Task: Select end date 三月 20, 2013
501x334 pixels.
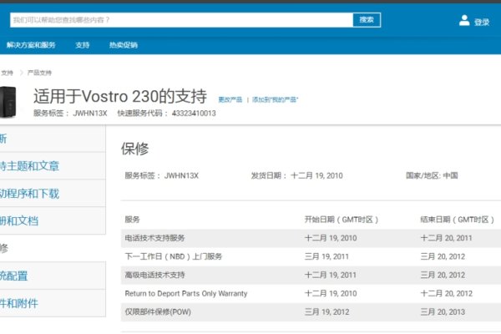Action: point(443,312)
